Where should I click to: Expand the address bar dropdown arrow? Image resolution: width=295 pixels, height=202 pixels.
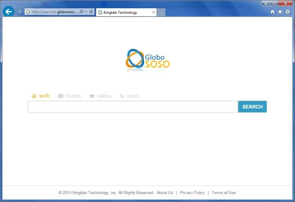coord(86,12)
